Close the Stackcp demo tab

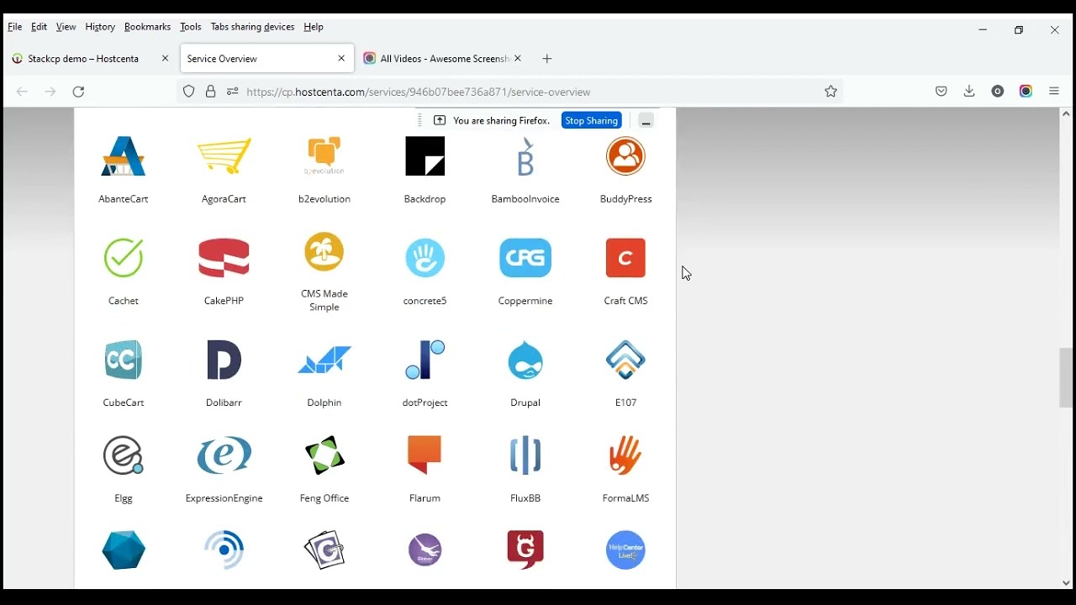pyautogui.click(x=165, y=59)
